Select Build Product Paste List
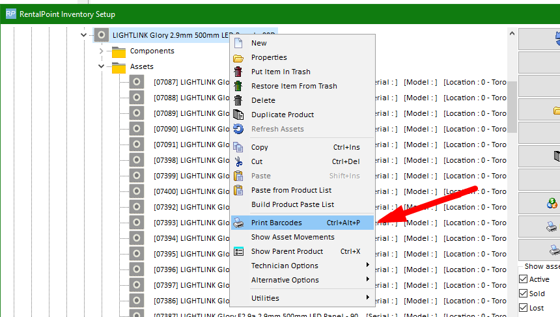The width and height of the screenshot is (560, 317). tap(303, 204)
